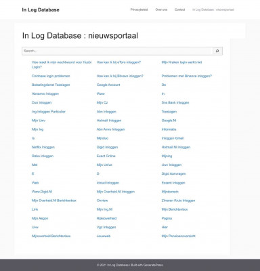
Task: Open 'Mijn Overheid.Nl Inloggen'
Action: point(116,192)
